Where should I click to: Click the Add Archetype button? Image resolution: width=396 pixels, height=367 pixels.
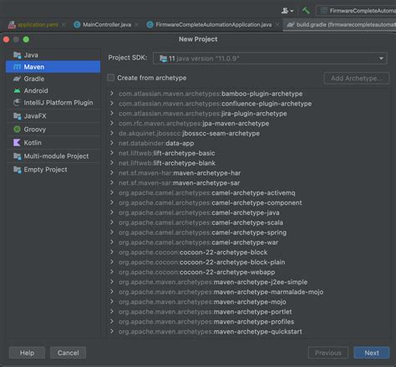[x=357, y=79]
